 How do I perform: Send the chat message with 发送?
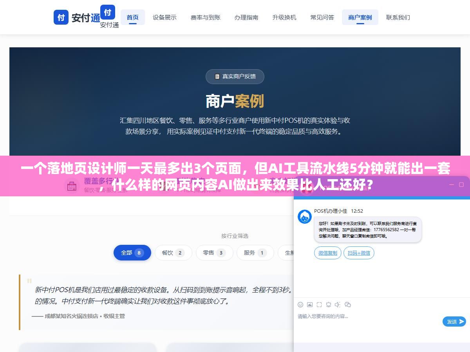pos(454,321)
